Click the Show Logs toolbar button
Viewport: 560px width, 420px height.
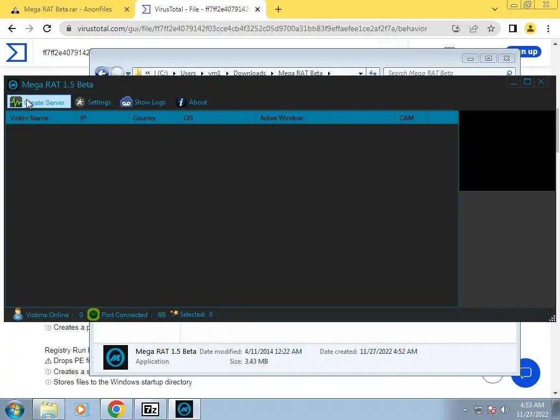tap(143, 102)
